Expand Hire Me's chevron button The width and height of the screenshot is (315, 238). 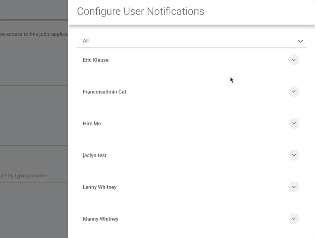pos(293,124)
